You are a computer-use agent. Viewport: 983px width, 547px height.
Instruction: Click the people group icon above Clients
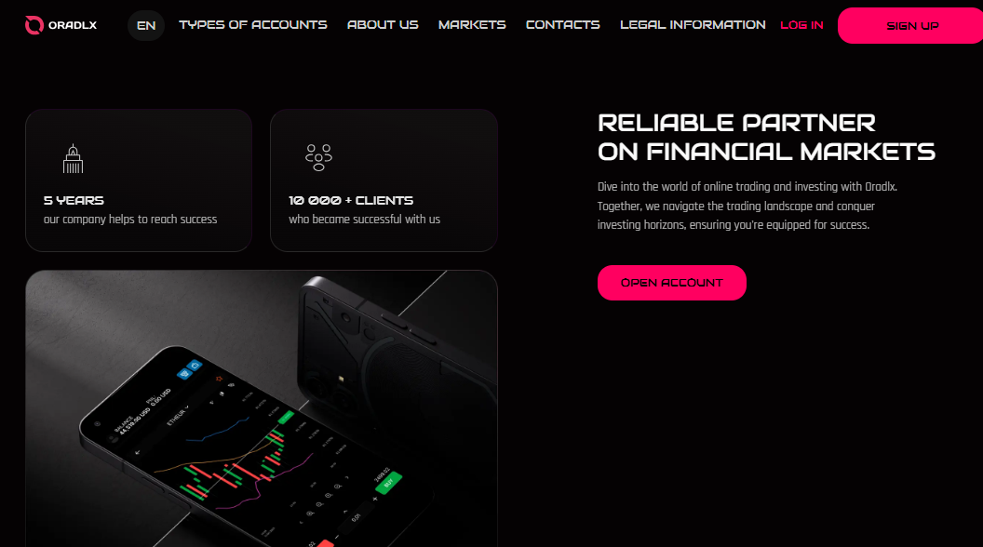point(318,157)
